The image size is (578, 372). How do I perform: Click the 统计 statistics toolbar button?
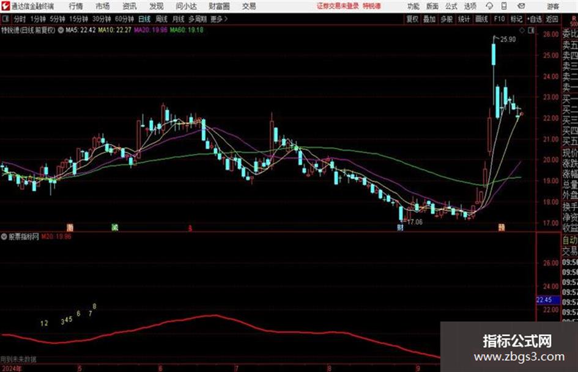(464, 19)
